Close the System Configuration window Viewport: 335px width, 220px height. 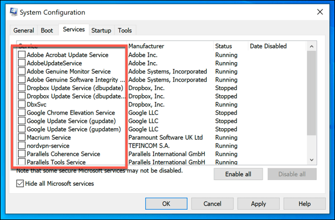pyautogui.click(x=320, y=12)
